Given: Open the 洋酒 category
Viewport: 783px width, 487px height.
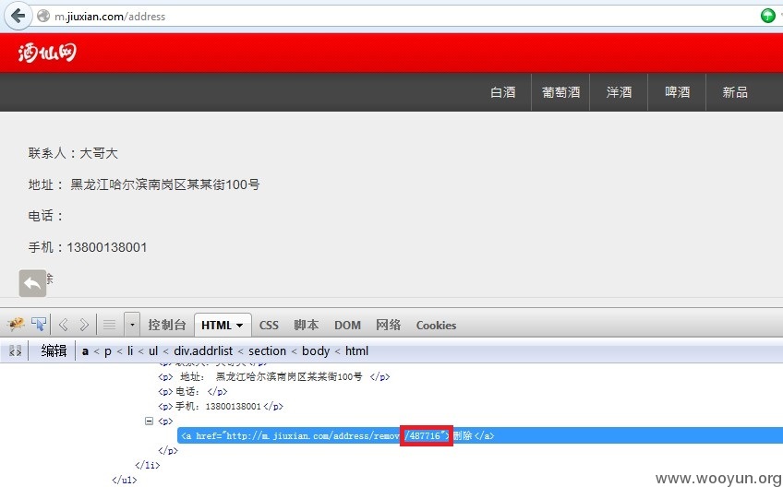Looking at the screenshot, I should pos(619,92).
